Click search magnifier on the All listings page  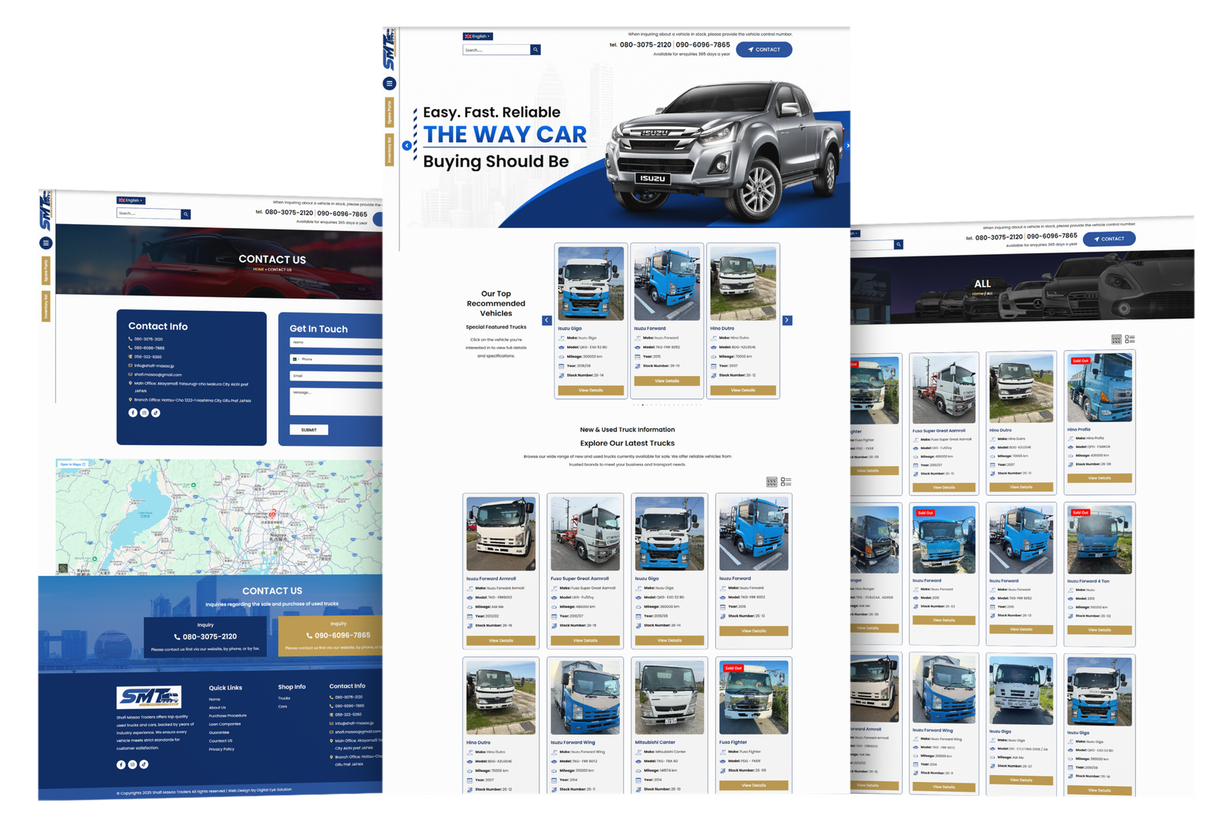click(899, 244)
